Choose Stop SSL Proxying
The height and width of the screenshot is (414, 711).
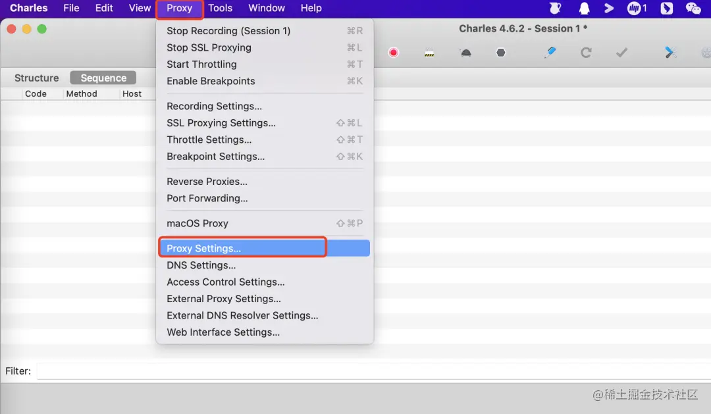(x=265, y=47)
